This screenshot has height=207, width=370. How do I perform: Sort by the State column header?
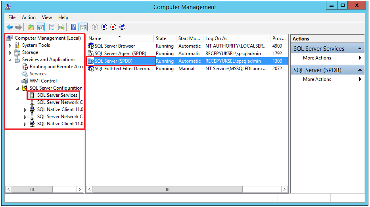(165, 38)
